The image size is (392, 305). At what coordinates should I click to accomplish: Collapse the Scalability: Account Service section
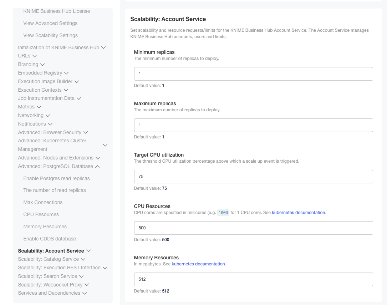(x=54, y=251)
